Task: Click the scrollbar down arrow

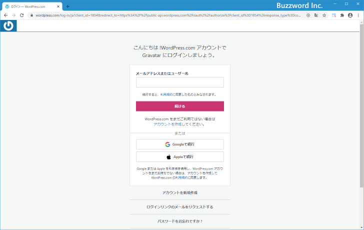Action: pyautogui.click(x=361, y=227)
